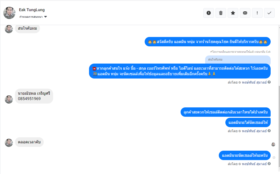The height and width of the screenshot is (174, 280).
Task: Select message with phone number 0854951969
Action: (34, 96)
